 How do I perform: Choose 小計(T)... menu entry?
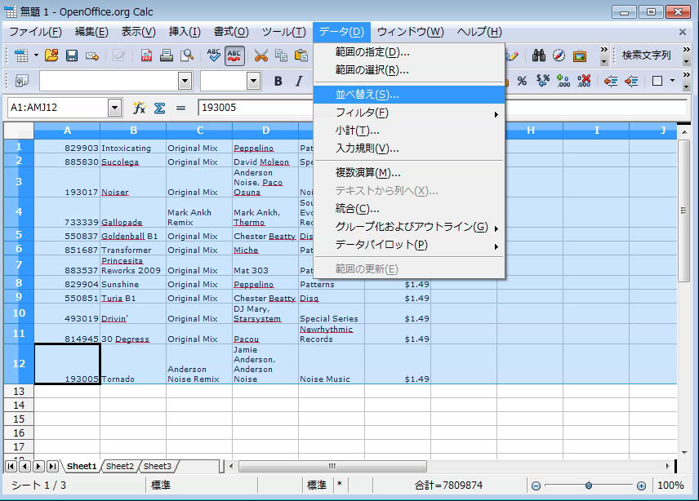tap(409, 131)
